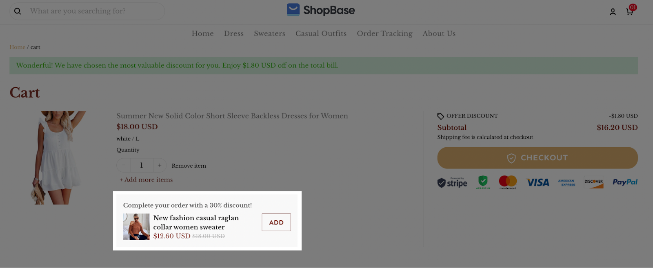The width and height of the screenshot is (653, 268).
Task: Open Casual Outfits menu
Action: click(321, 33)
